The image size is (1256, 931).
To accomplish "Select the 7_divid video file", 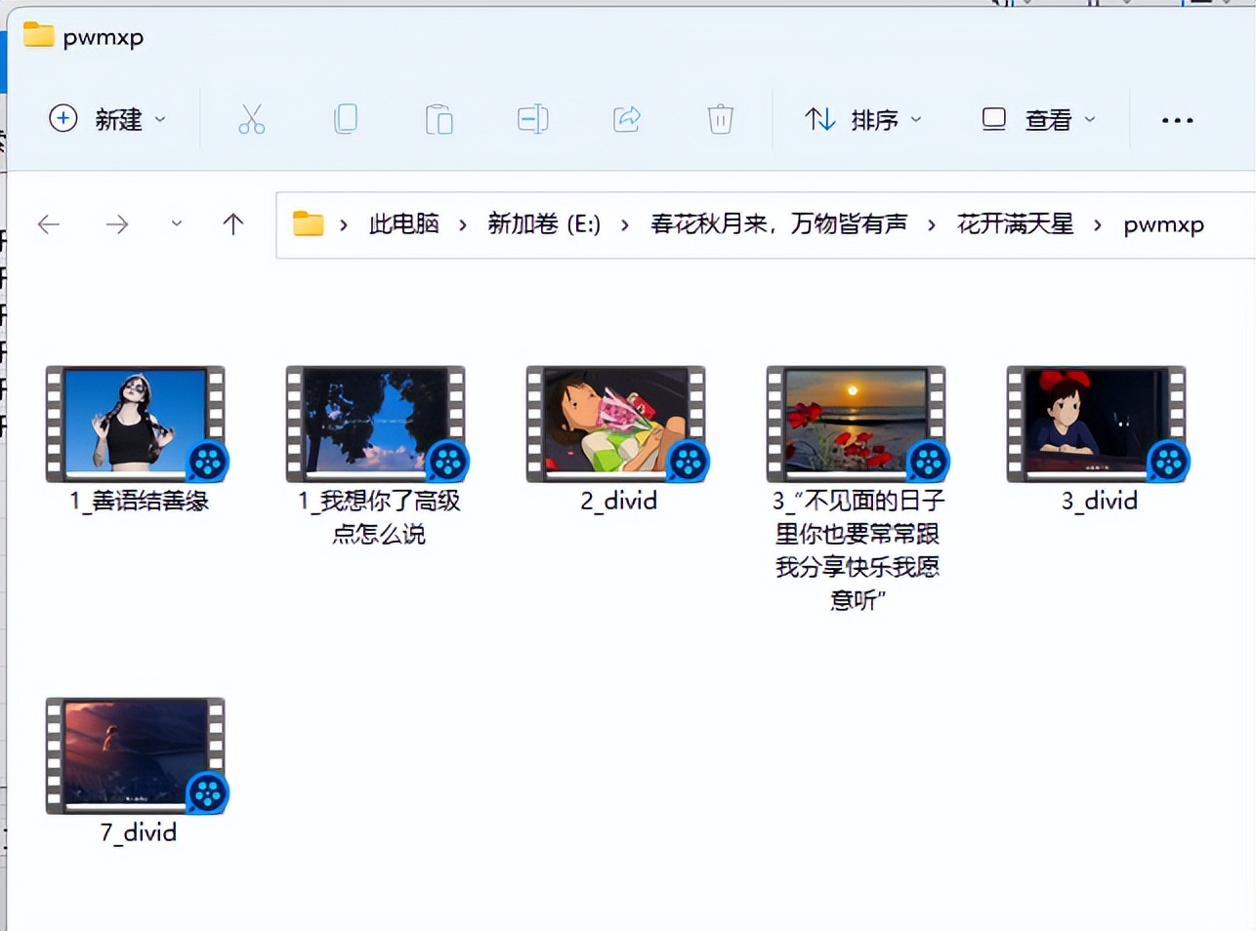I will click(x=135, y=755).
